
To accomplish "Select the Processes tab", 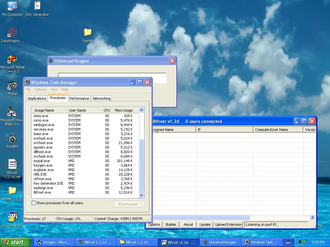I will pyautogui.click(x=58, y=98).
